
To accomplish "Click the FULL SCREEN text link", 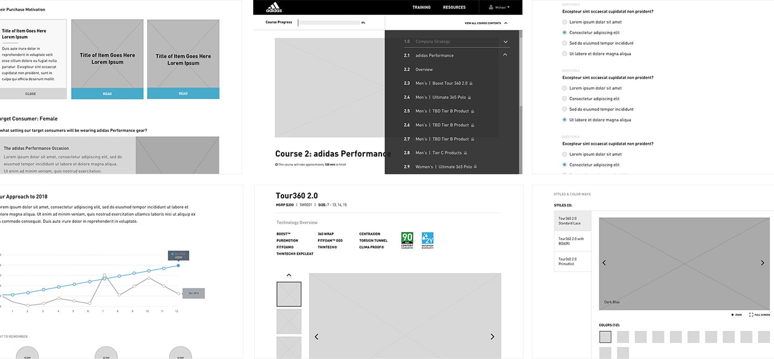I will pos(762,315).
